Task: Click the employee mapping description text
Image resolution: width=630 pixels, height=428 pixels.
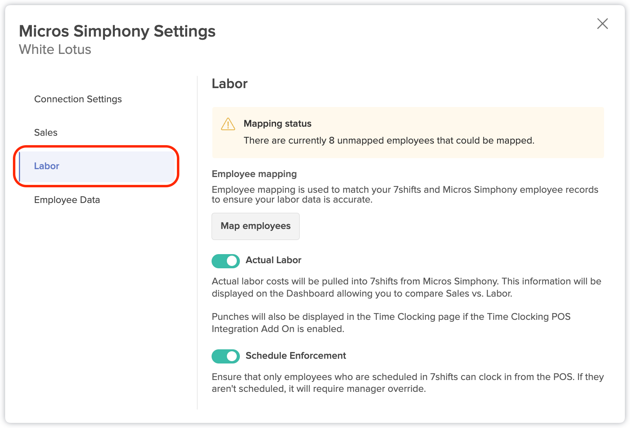Action: [x=405, y=194]
